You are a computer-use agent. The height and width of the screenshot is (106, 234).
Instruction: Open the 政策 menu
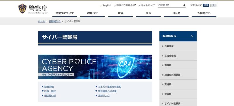click(120, 13)
